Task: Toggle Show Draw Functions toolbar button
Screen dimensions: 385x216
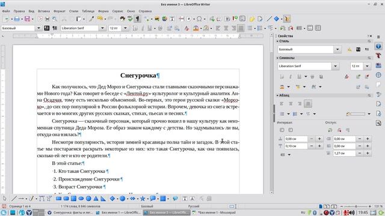Action: click(x=287, y=19)
